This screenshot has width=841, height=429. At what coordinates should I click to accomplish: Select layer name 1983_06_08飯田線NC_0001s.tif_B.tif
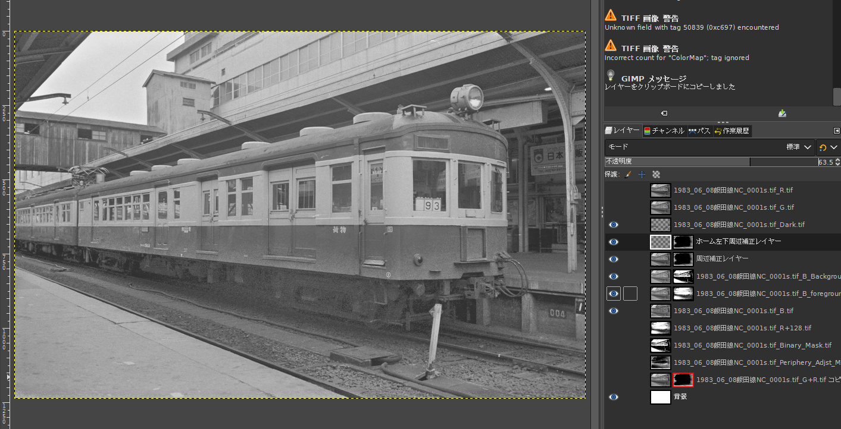point(733,311)
